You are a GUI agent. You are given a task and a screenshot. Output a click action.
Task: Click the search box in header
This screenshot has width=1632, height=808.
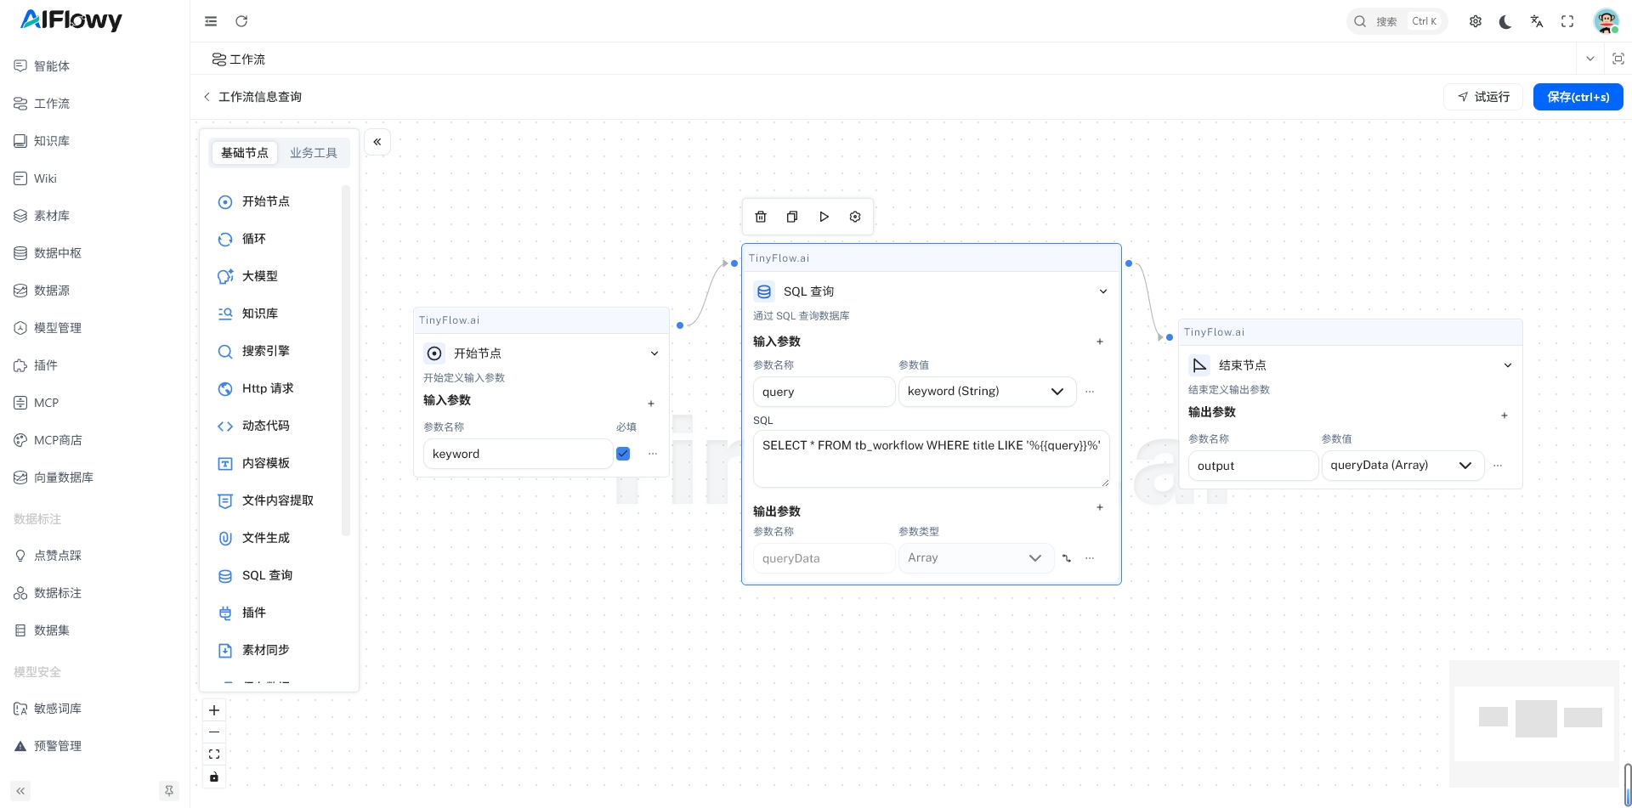coord(1397,21)
